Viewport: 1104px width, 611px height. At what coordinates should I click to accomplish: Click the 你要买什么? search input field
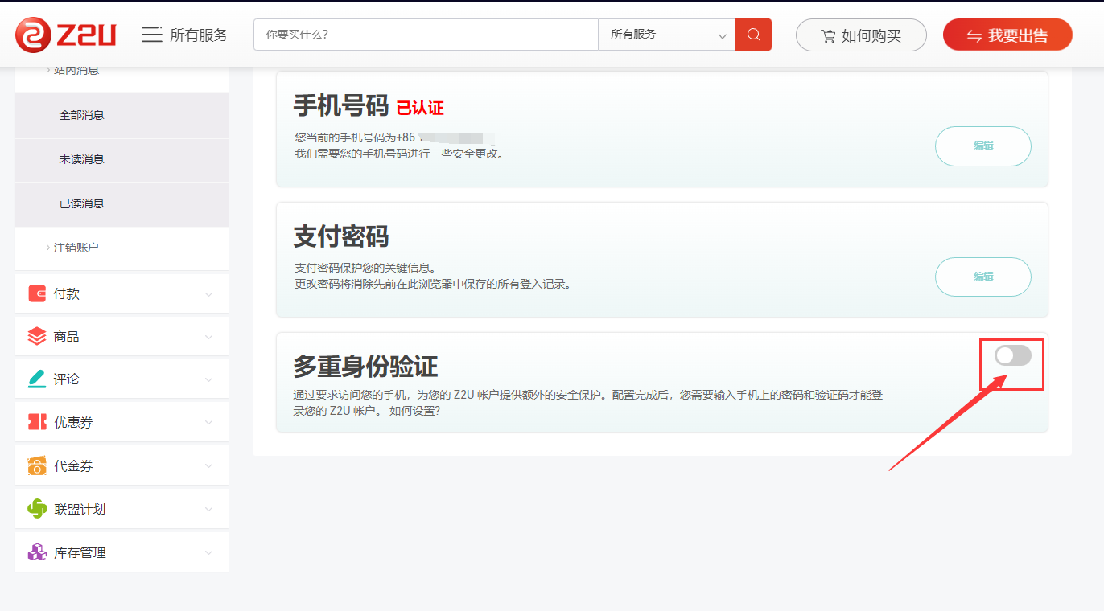[425, 35]
